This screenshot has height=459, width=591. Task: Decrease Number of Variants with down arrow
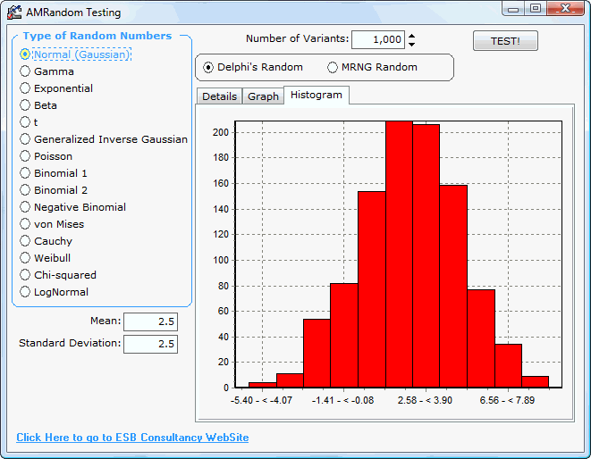(411, 45)
